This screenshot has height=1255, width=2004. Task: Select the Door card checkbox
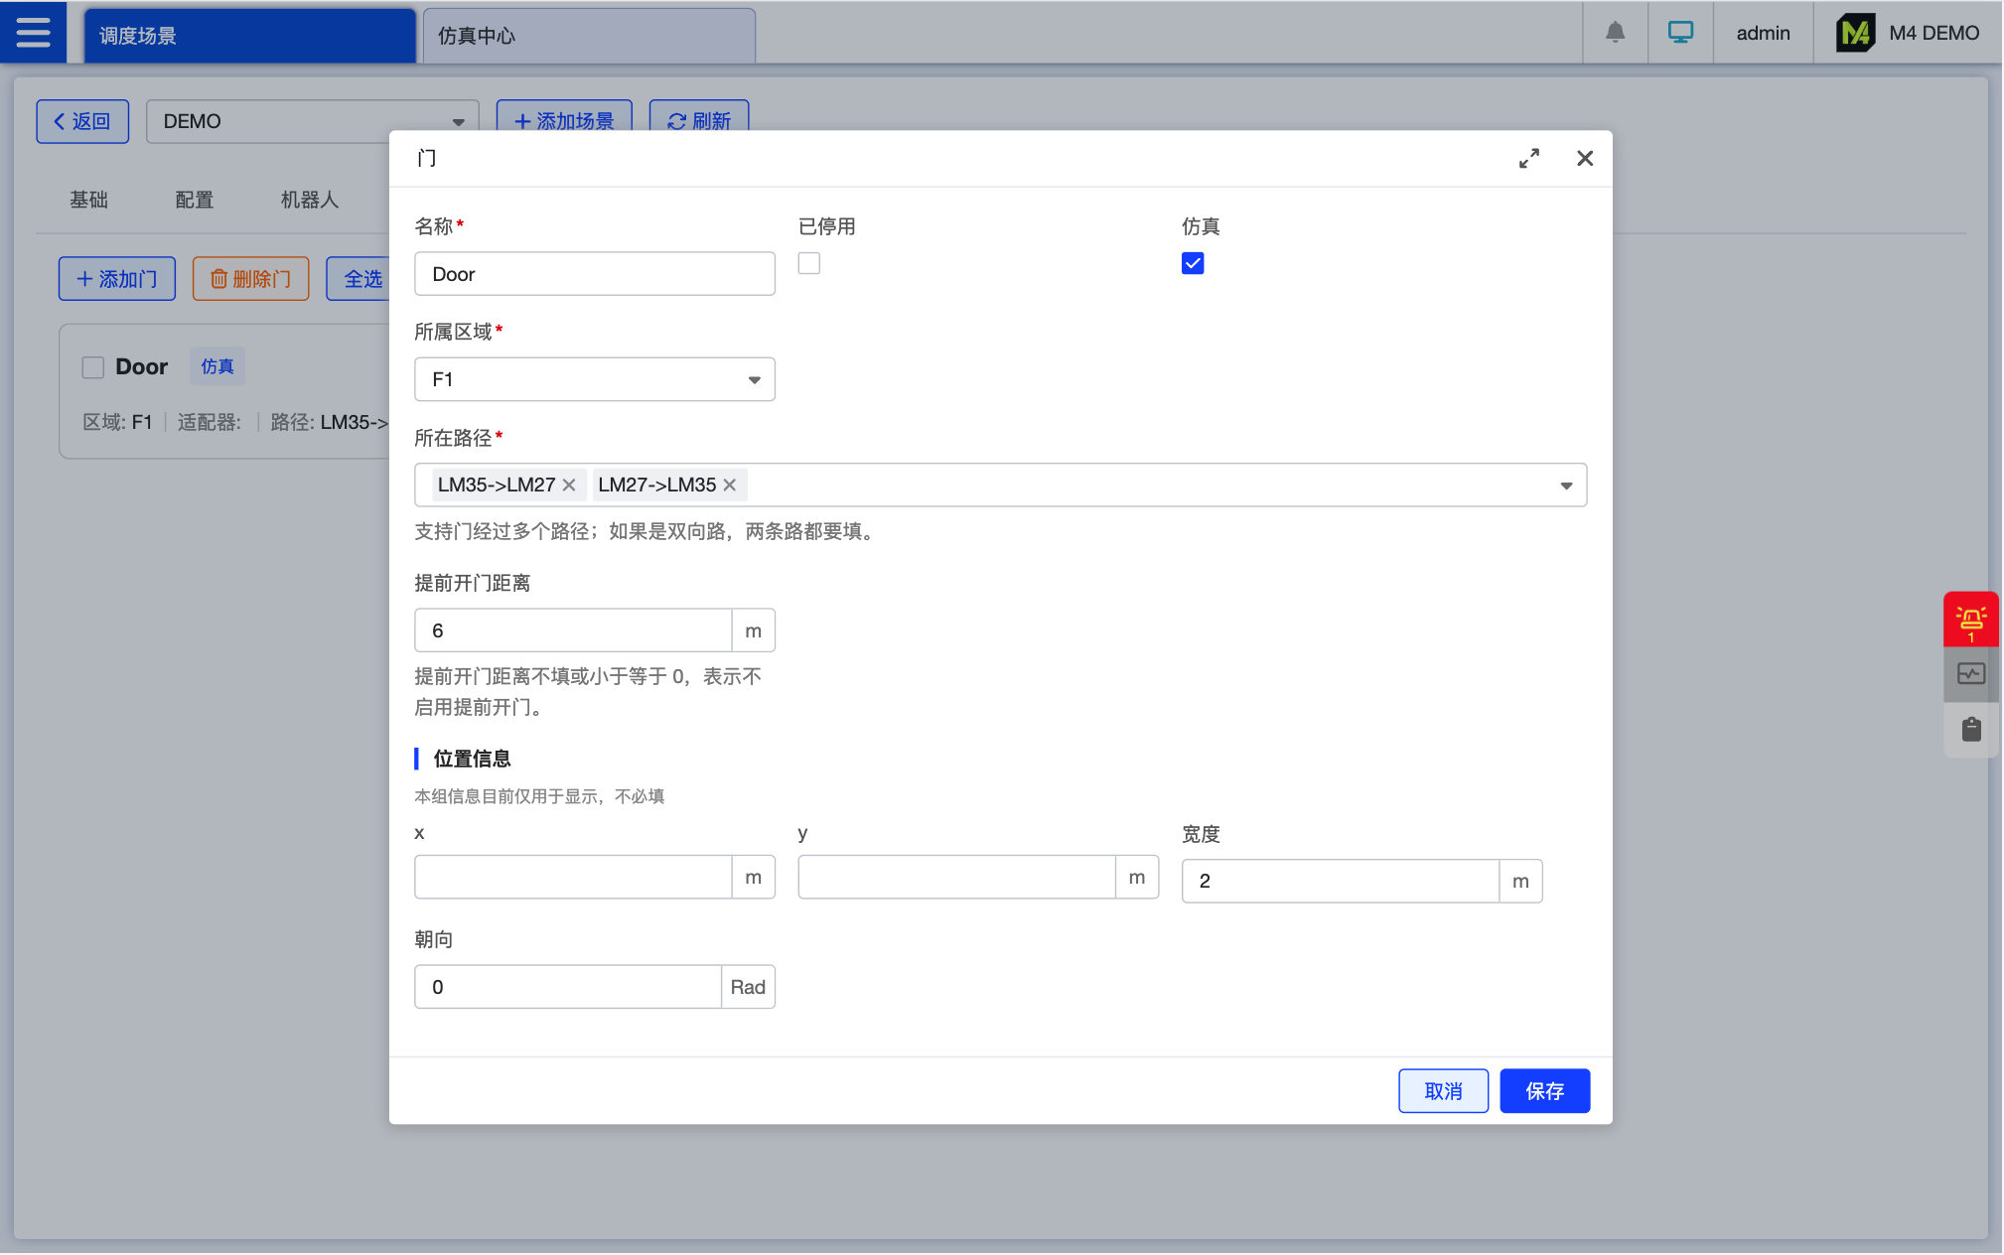[93, 367]
